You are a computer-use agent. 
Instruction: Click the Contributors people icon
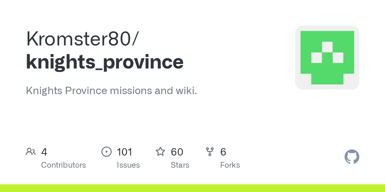[31, 152]
